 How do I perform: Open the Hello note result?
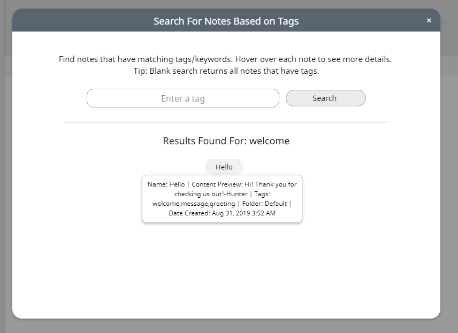coord(224,167)
